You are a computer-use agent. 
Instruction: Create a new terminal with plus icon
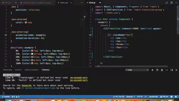click(x=152, y=70)
